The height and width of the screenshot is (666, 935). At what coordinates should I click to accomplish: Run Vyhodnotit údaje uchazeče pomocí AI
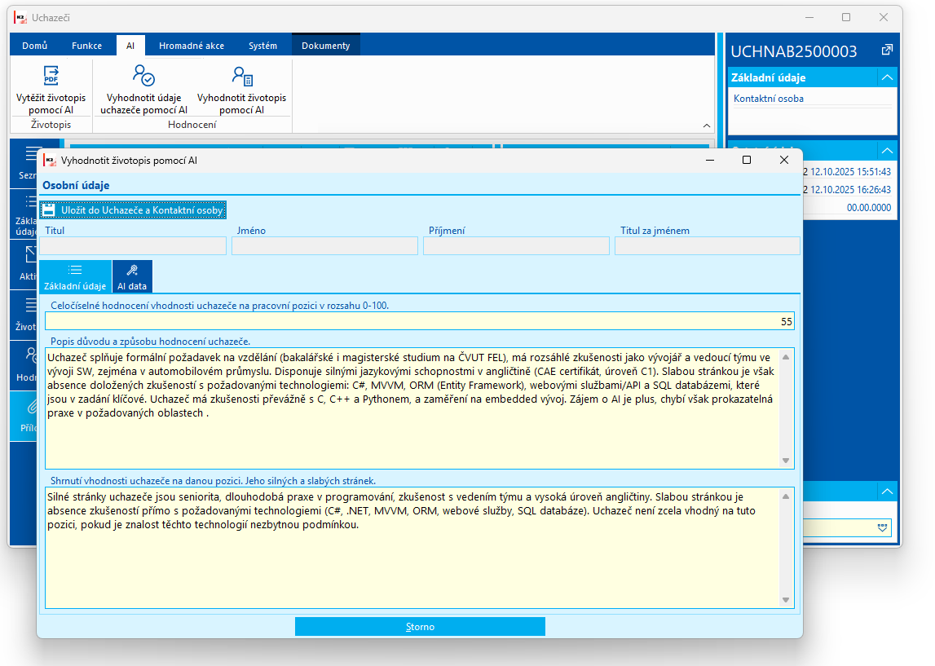143,90
